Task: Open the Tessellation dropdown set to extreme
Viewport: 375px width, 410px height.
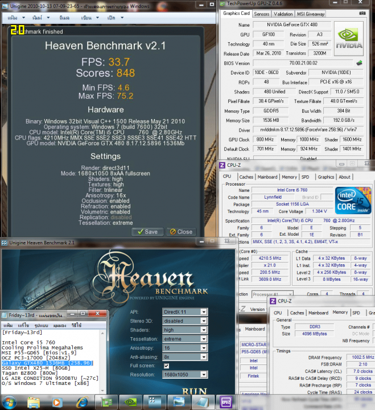Action: tap(185, 339)
